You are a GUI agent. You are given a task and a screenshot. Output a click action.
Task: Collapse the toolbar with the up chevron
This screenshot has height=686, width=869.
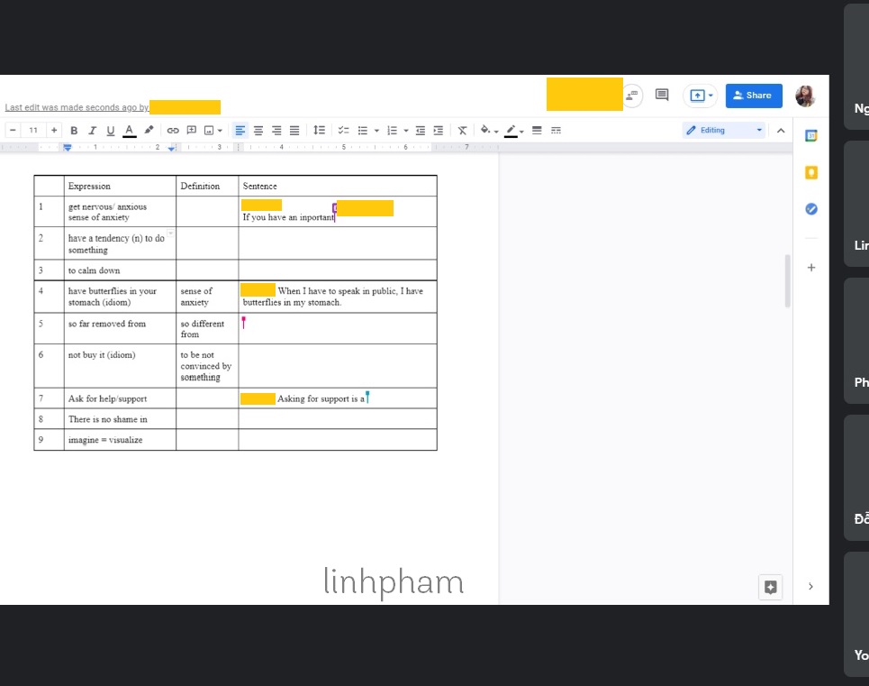pyautogui.click(x=781, y=131)
